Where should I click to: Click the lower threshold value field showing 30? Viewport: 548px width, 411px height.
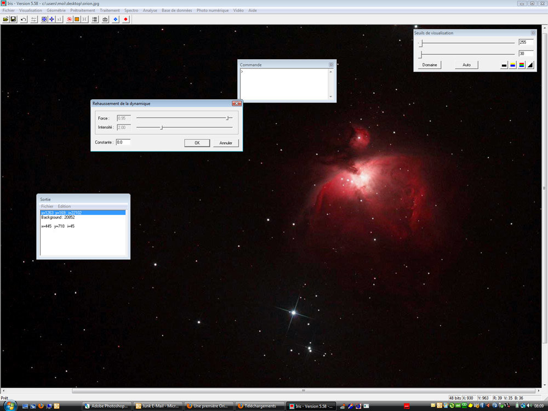(526, 54)
